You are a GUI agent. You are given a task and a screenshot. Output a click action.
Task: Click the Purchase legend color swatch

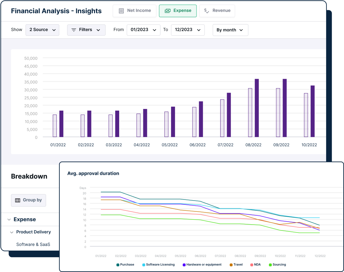[118, 265]
